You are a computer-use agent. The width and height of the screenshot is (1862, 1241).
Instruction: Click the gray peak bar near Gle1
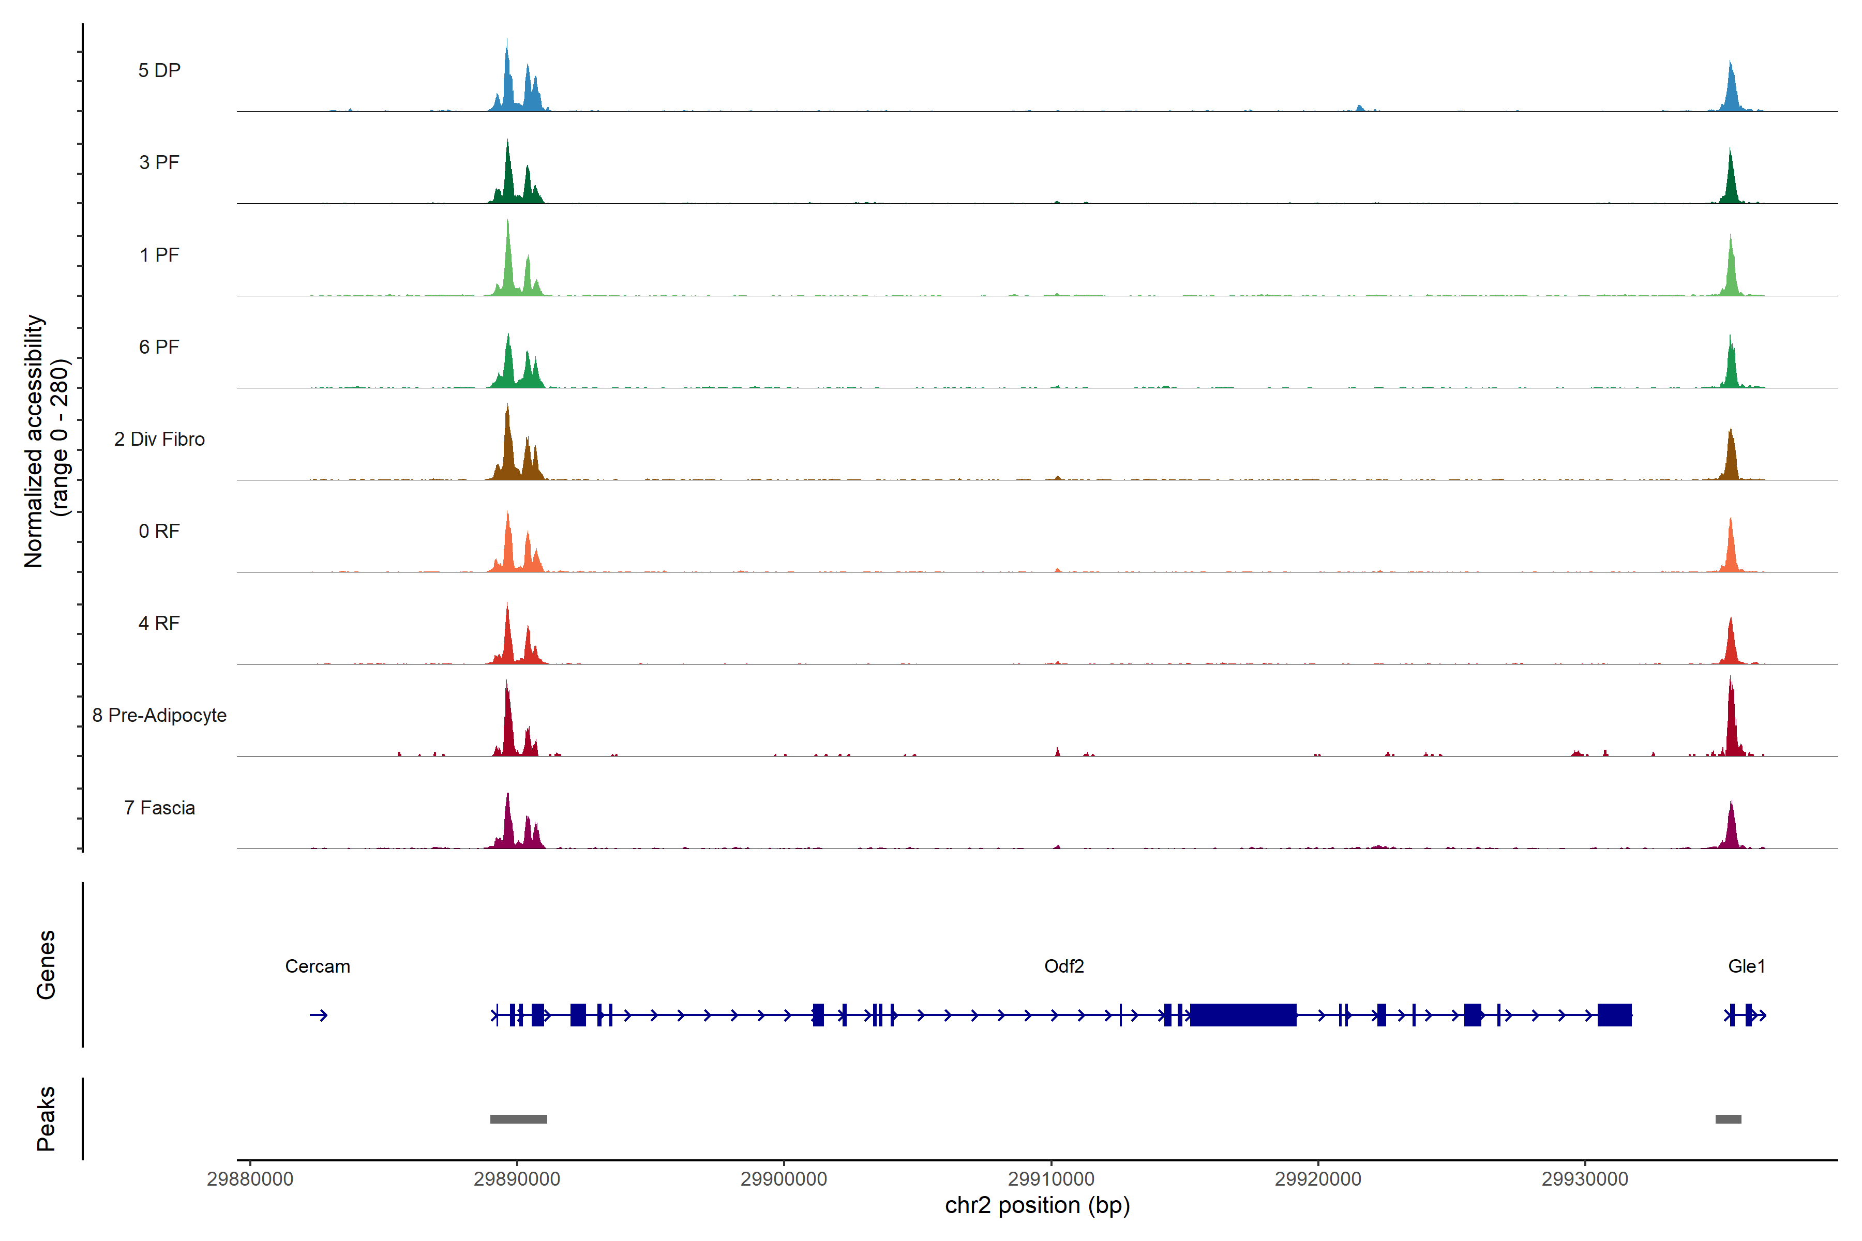point(1728,1119)
